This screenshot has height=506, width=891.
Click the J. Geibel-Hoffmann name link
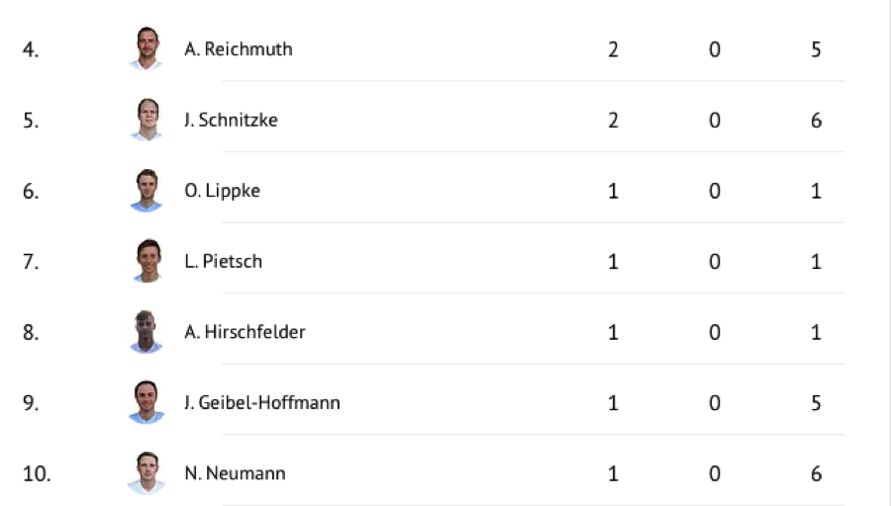pos(262,403)
